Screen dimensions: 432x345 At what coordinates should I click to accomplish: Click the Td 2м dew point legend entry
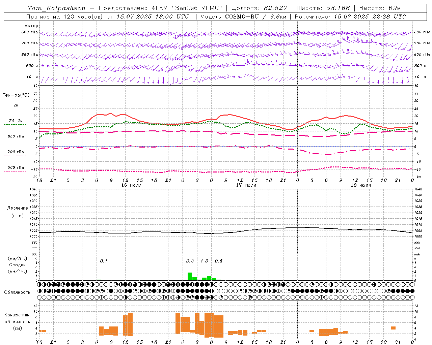[x=16, y=121]
